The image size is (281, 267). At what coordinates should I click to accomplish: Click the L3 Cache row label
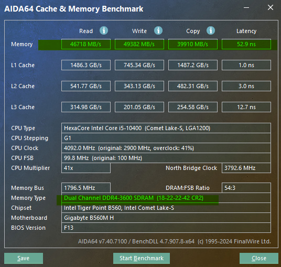click(23, 107)
